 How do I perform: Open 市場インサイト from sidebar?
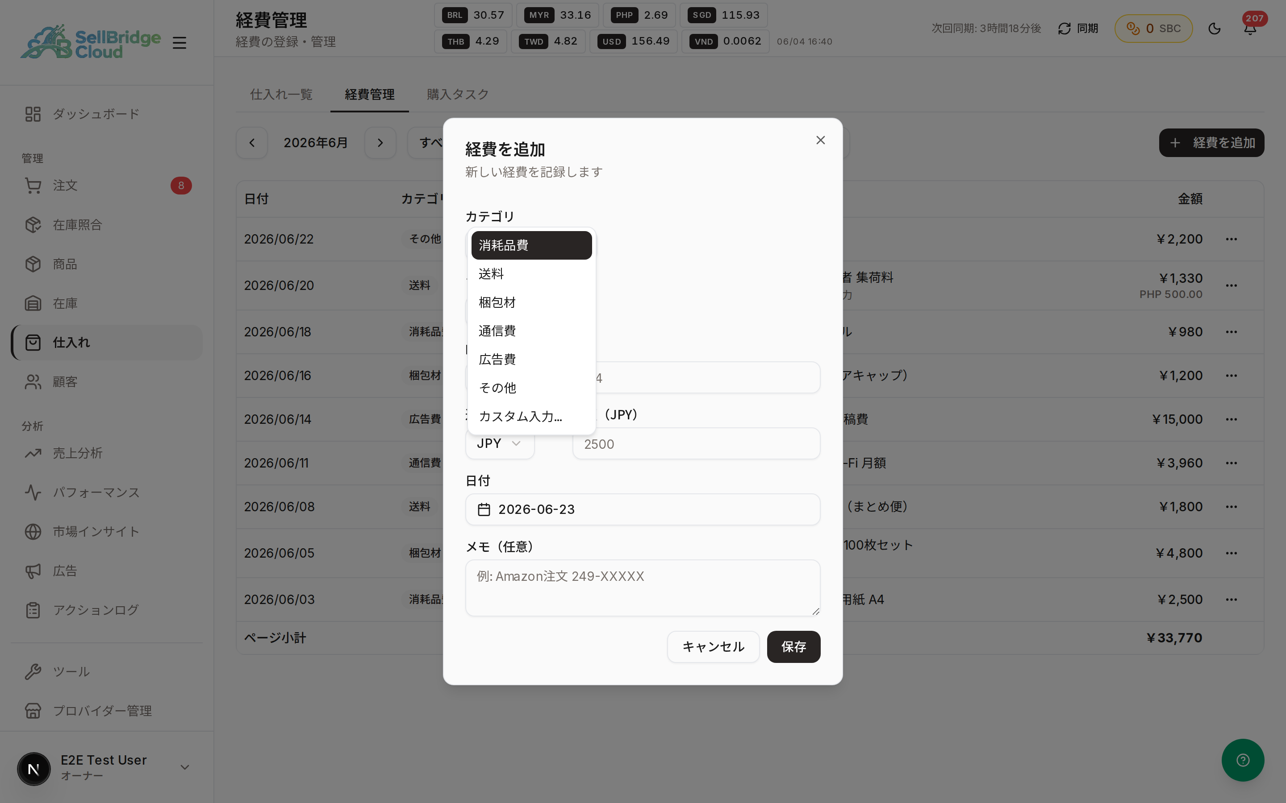pyautogui.click(x=106, y=532)
